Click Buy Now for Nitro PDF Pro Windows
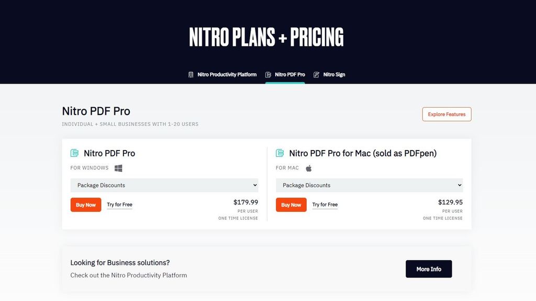The image size is (536, 301). coord(85,204)
